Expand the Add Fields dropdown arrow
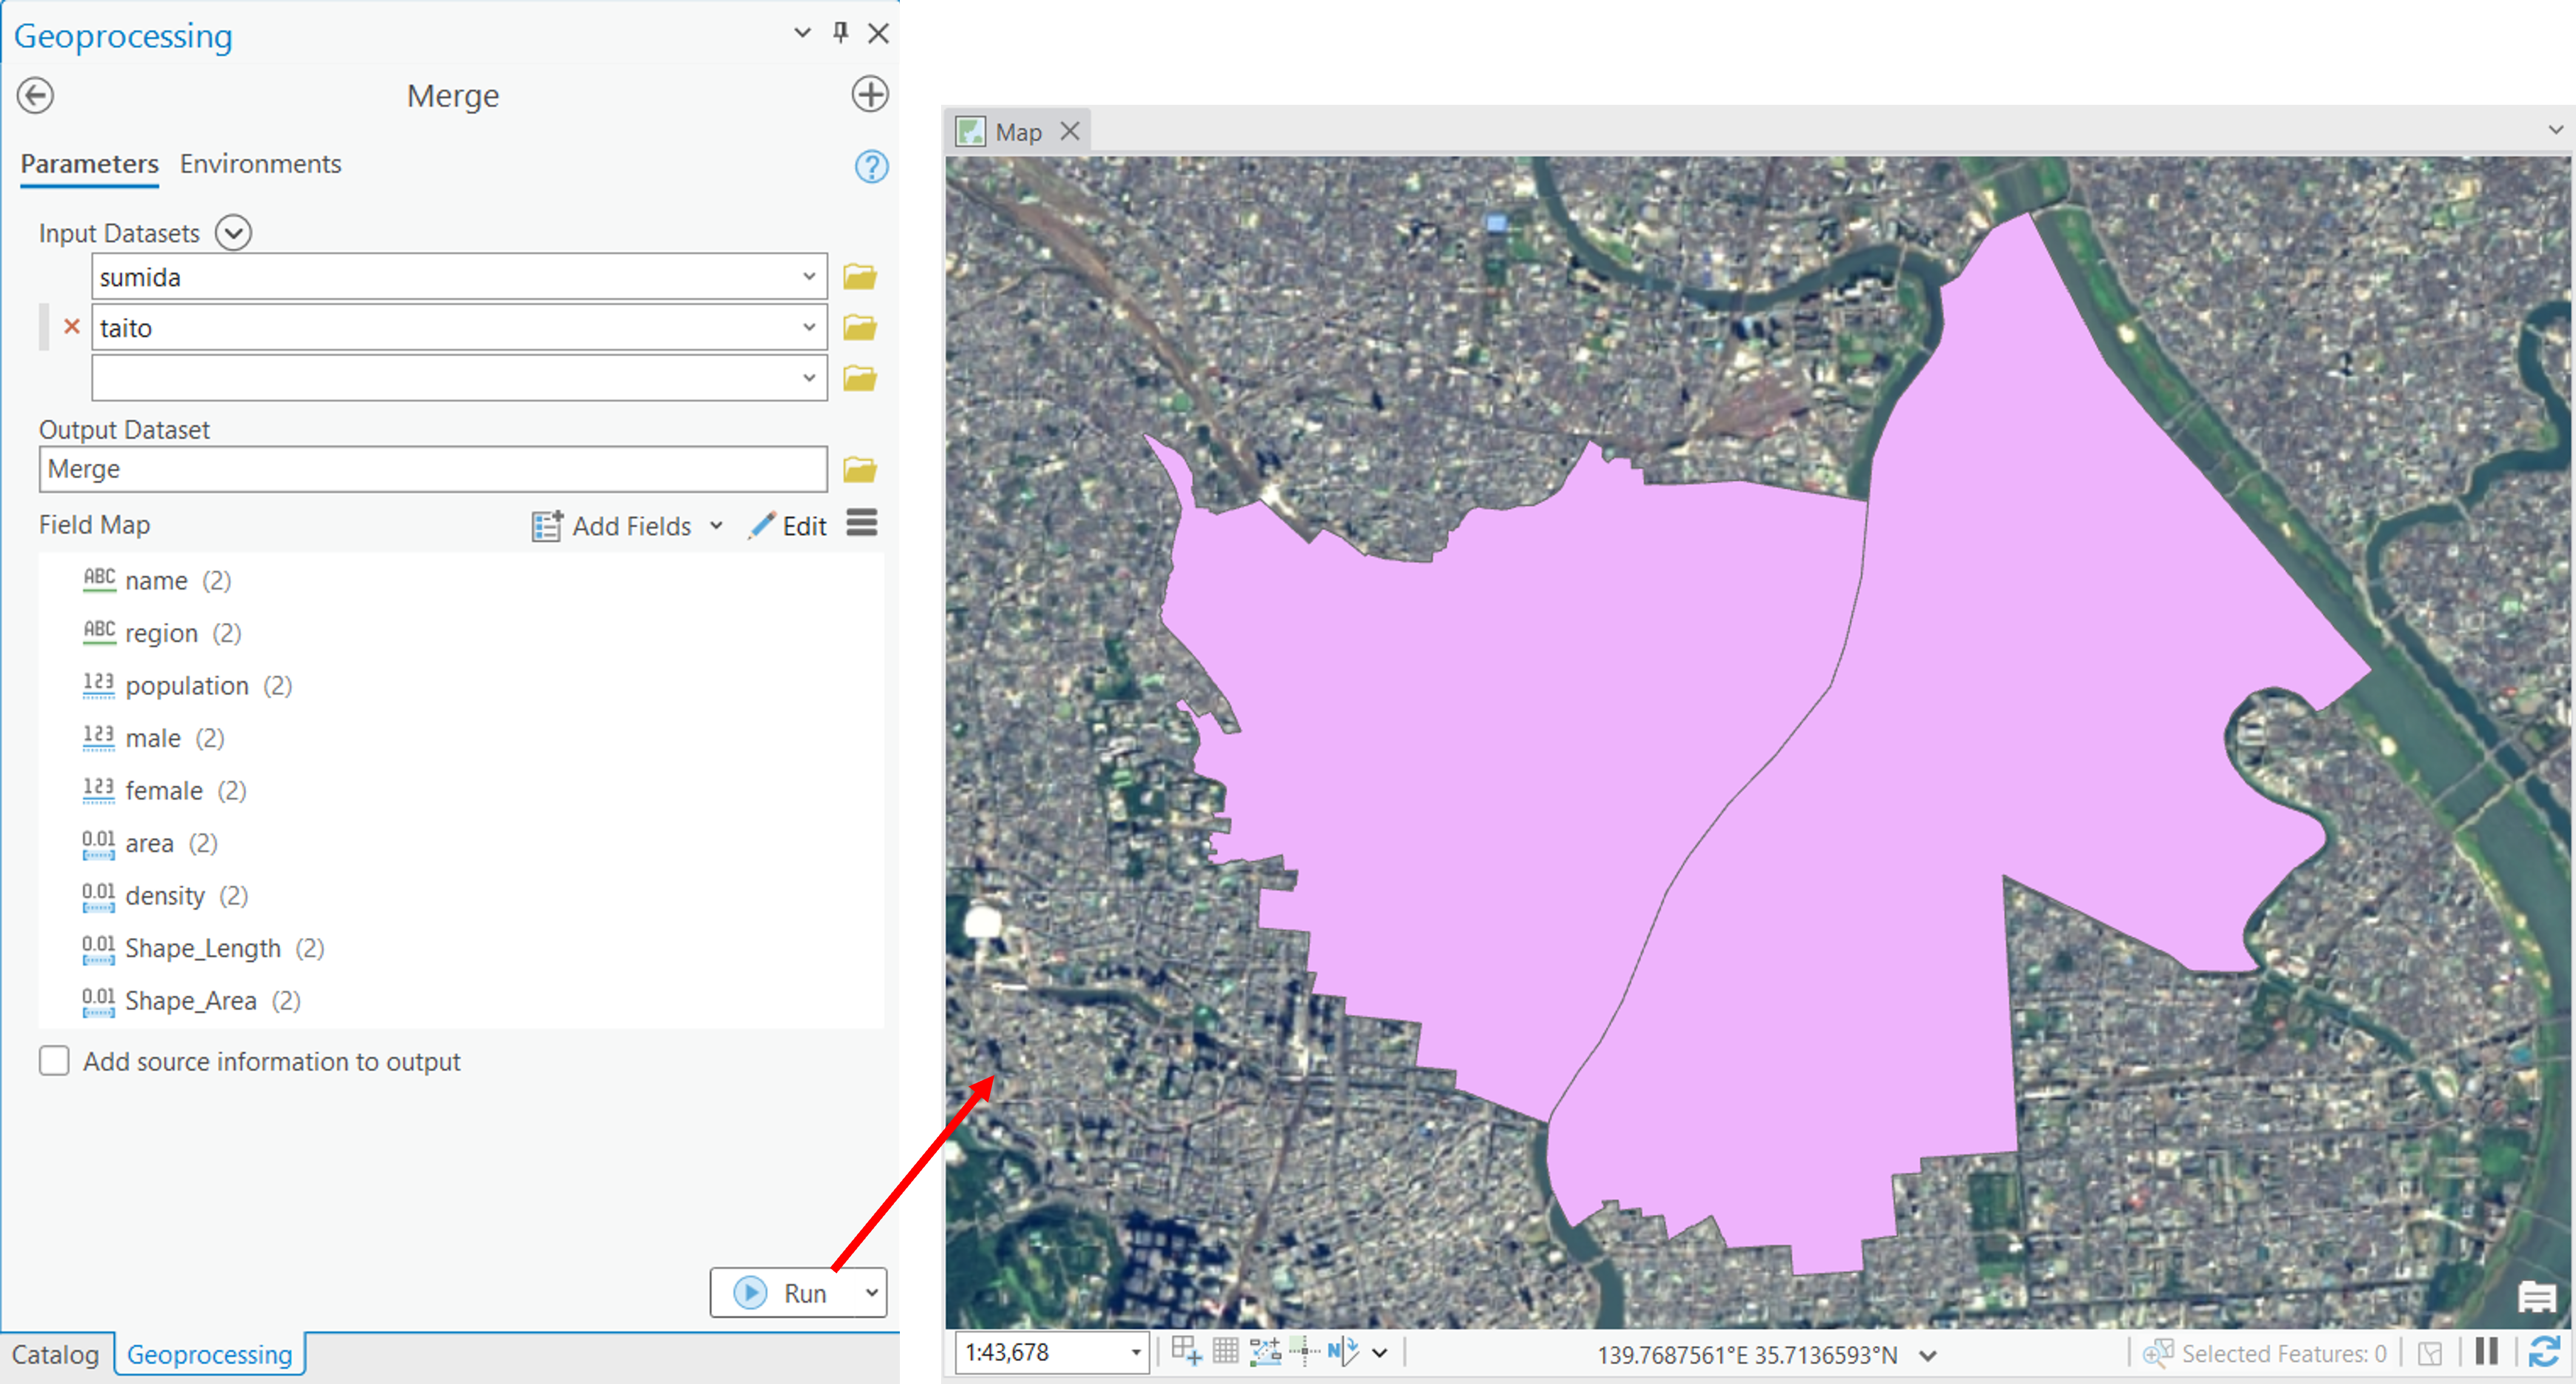The height and width of the screenshot is (1384, 2576). coord(716,526)
